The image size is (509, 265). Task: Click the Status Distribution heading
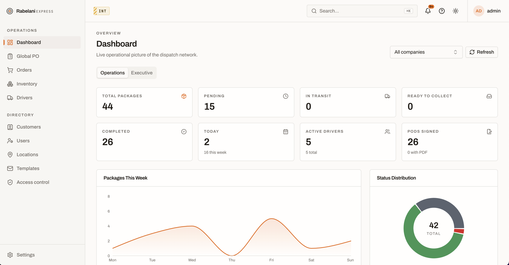tap(396, 178)
